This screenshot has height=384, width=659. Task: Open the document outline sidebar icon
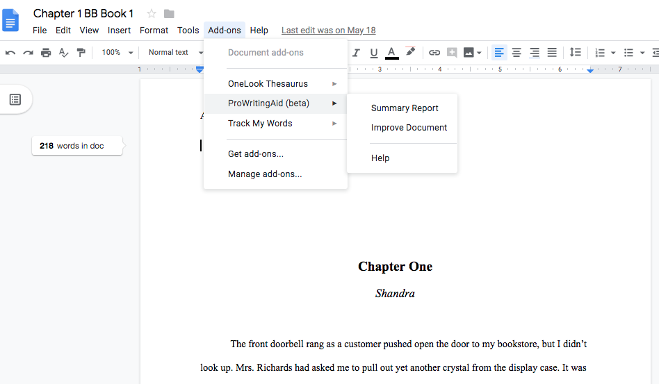point(15,100)
